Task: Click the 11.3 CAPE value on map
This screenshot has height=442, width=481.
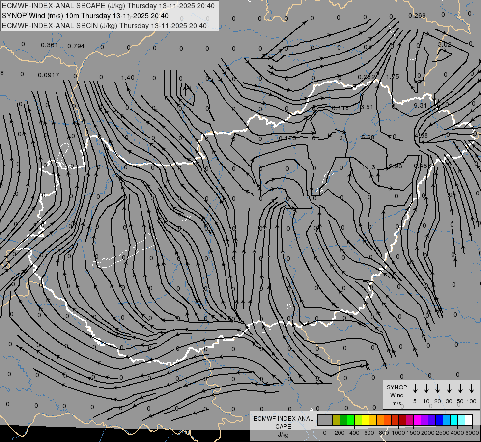Action: click(368, 167)
